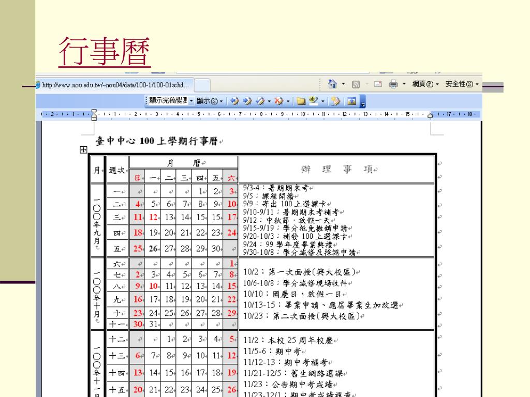Click the Next change icon
This screenshot has height=397, width=530.
[x=247, y=101]
